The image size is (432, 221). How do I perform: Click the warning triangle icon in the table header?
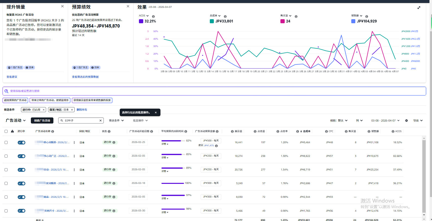[12, 131]
